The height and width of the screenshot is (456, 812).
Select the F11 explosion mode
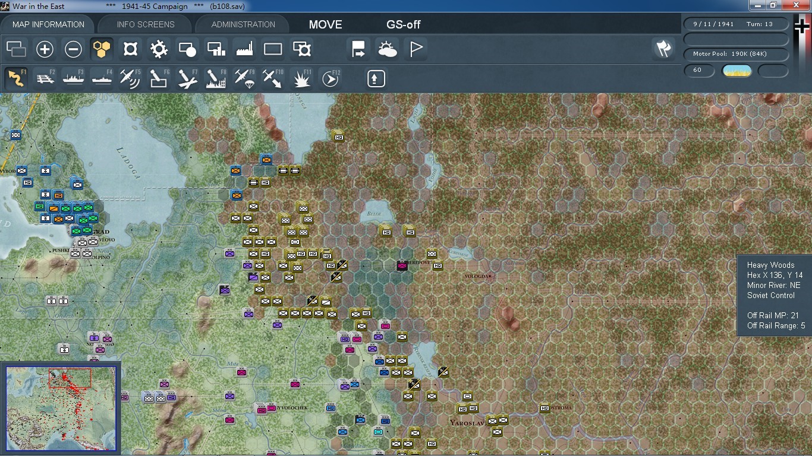(x=301, y=78)
